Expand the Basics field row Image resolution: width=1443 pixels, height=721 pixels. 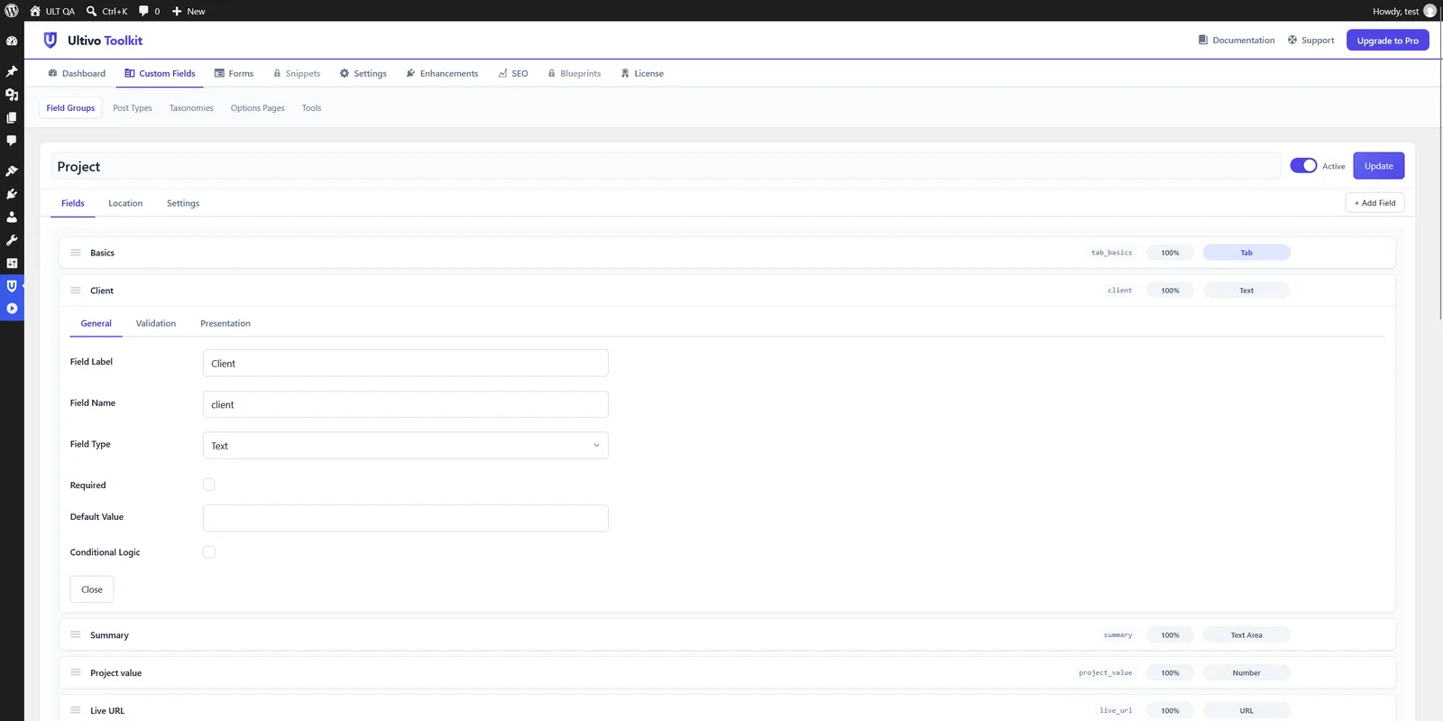point(727,253)
